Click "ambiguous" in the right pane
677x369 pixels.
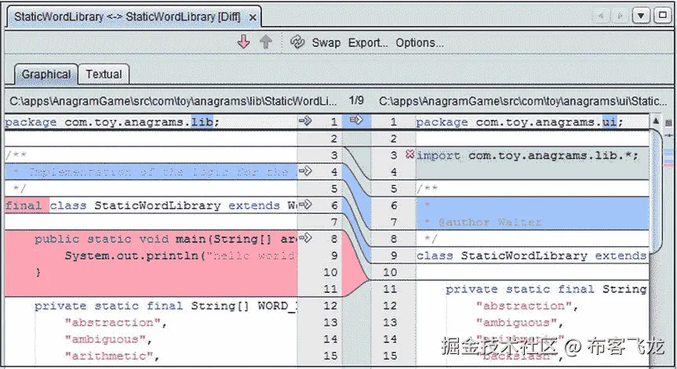coord(516,323)
